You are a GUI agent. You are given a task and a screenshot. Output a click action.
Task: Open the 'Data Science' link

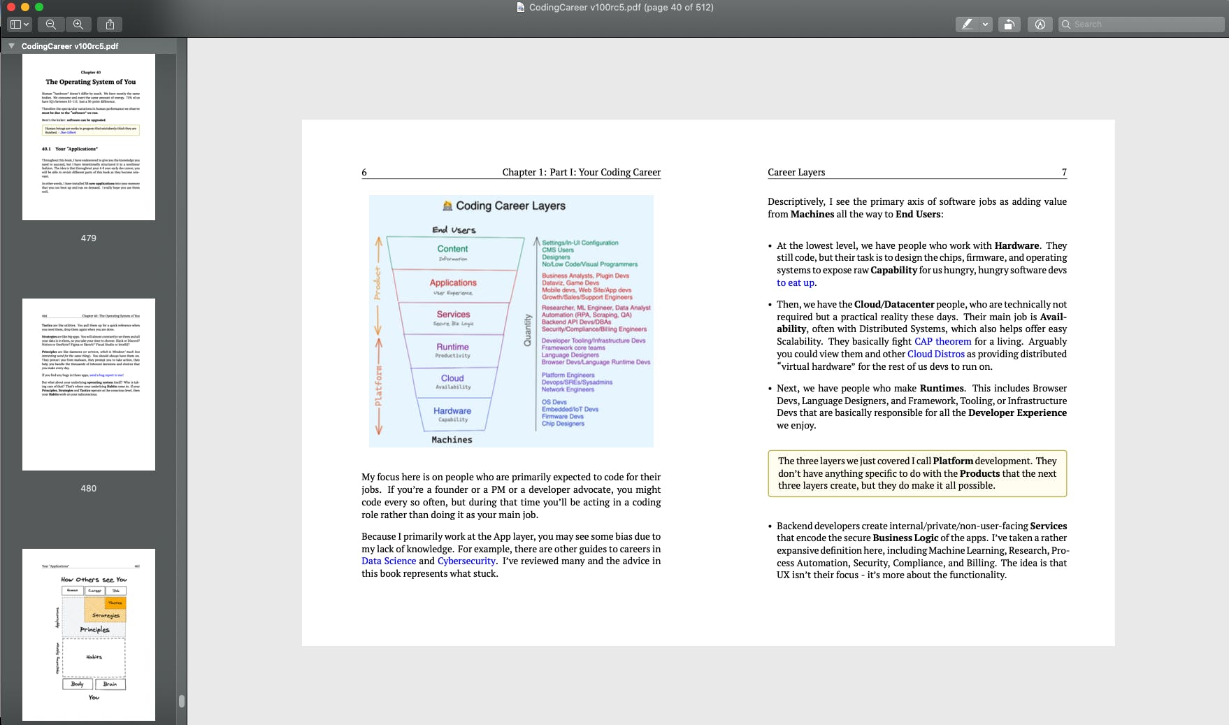pos(389,561)
